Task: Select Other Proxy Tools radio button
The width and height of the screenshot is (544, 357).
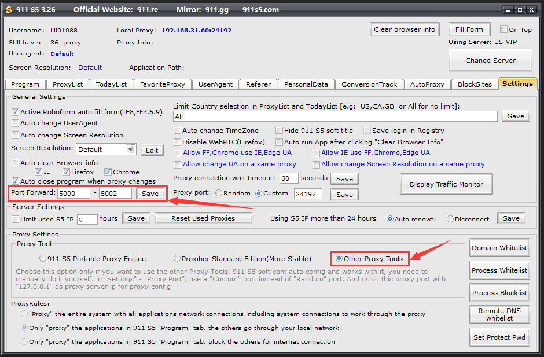Action: click(x=339, y=258)
